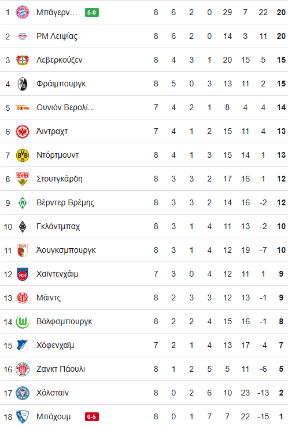Click the RB Leipzig club logo

23,36
